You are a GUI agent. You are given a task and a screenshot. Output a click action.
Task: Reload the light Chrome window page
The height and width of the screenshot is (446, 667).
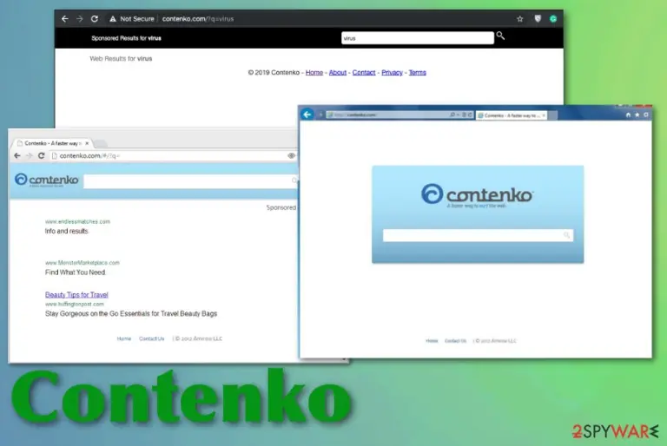[x=42, y=155]
